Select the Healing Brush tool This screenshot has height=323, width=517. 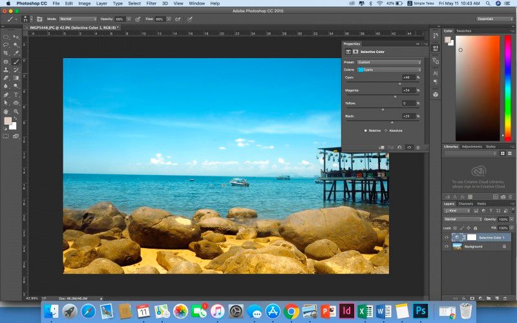tap(6, 61)
